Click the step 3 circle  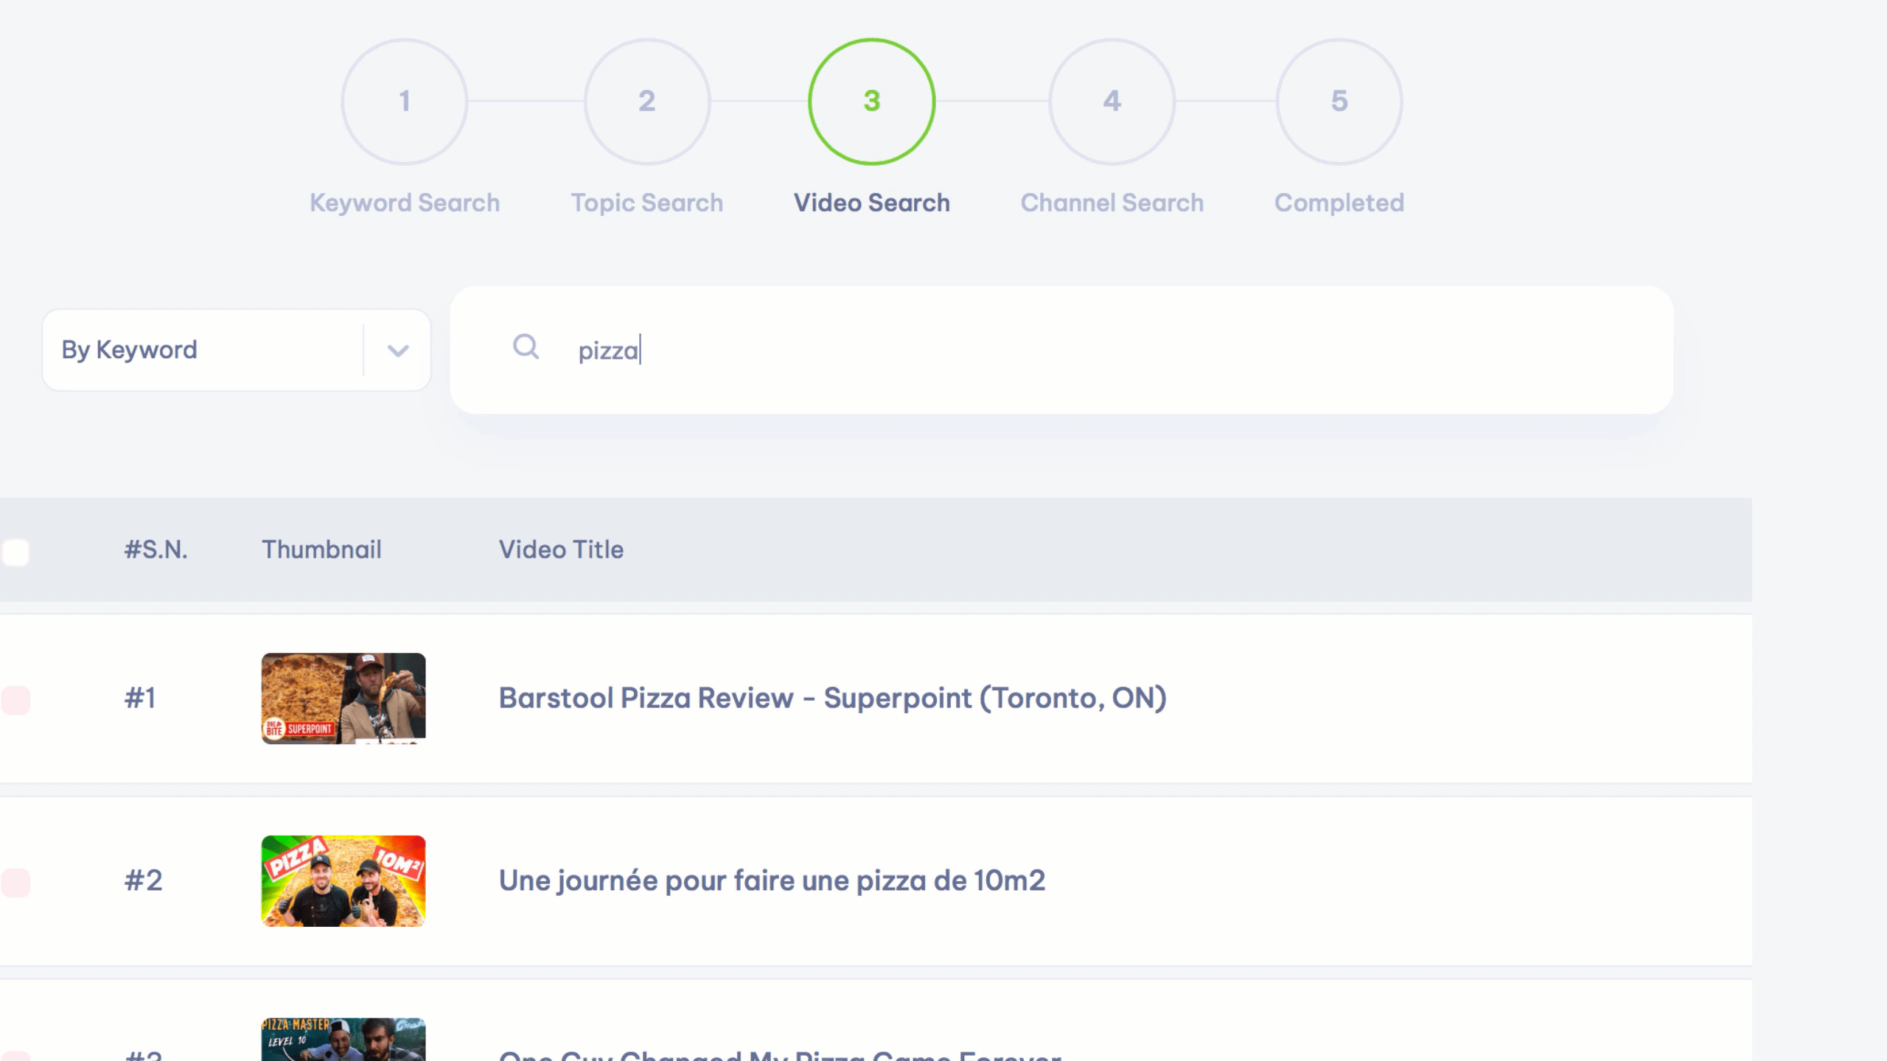coord(871,102)
